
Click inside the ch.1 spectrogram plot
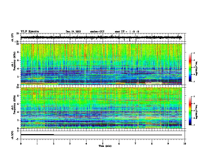101,64
